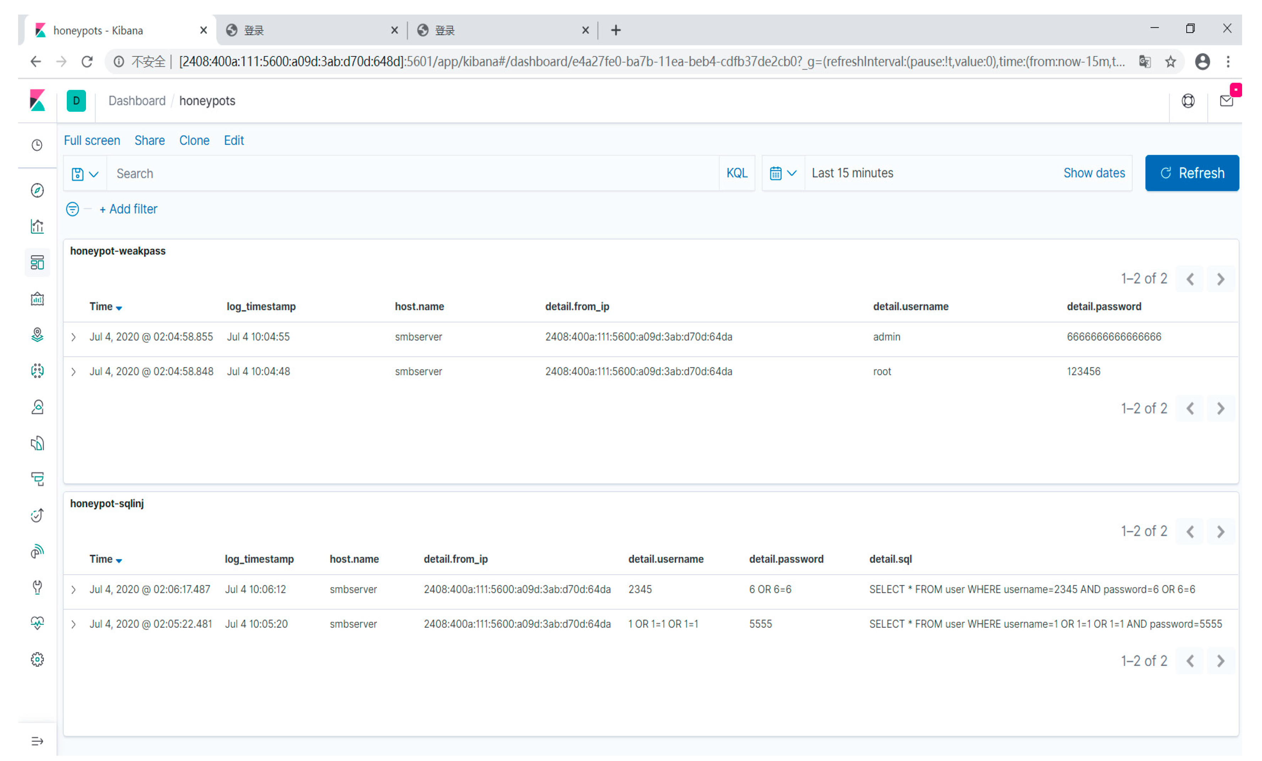The height and width of the screenshot is (761, 1262).
Task: Expand the admin weakpass log row
Action: point(73,337)
